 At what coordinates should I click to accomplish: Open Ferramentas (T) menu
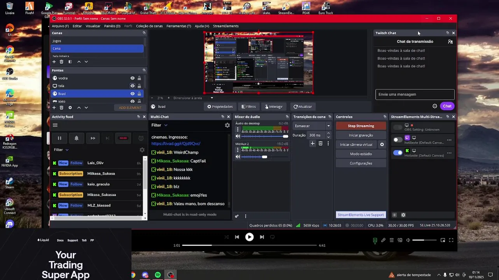[179, 26]
